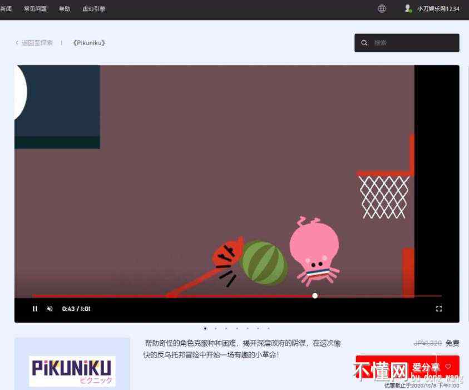
Task: Click the 《Pikuniku》 breadcrumb title
Action: (x=89, y=43)
